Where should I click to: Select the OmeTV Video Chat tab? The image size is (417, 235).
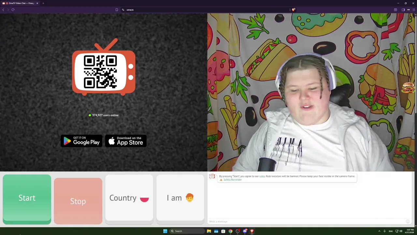click(20, 3)
